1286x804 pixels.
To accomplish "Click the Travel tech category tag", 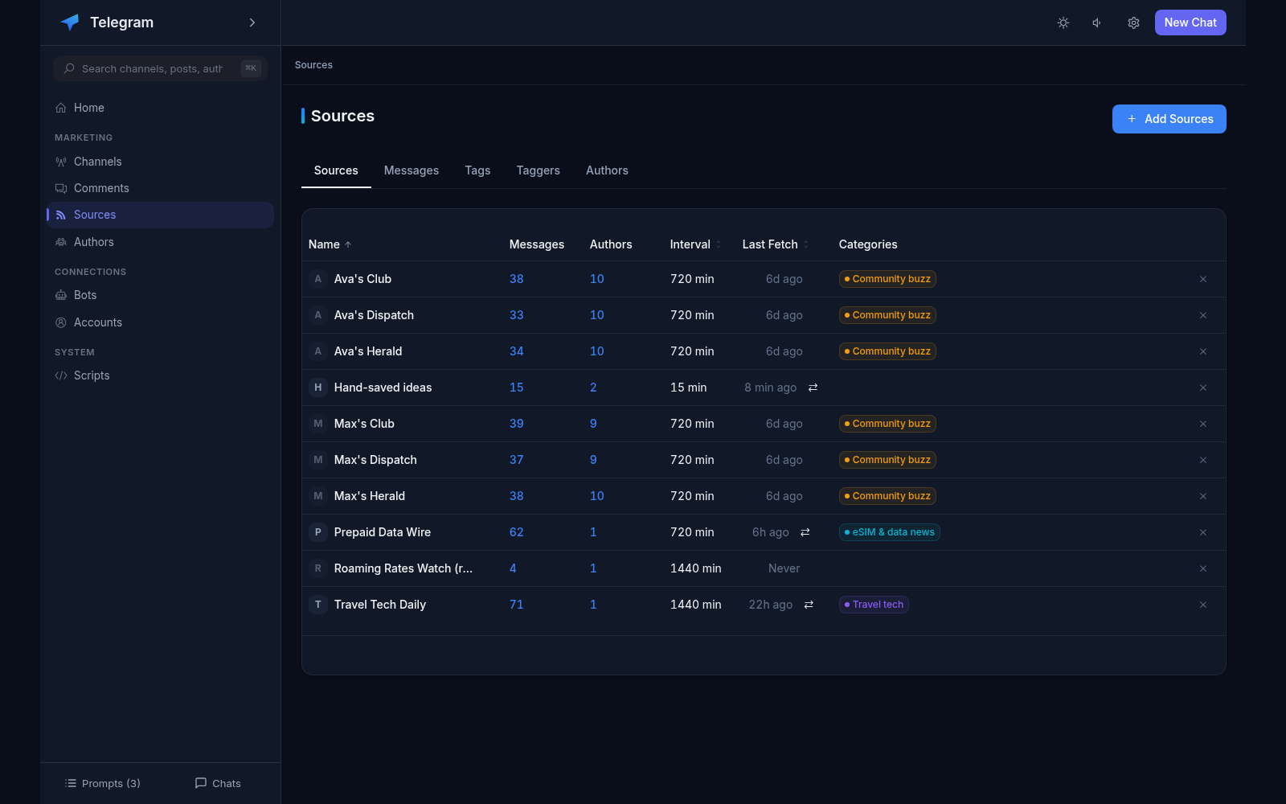I will click(x=874, y=605).
